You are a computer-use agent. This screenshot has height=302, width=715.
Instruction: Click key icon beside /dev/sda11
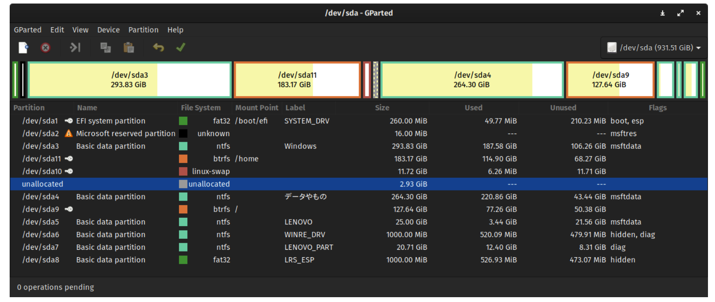click(69, 159)
